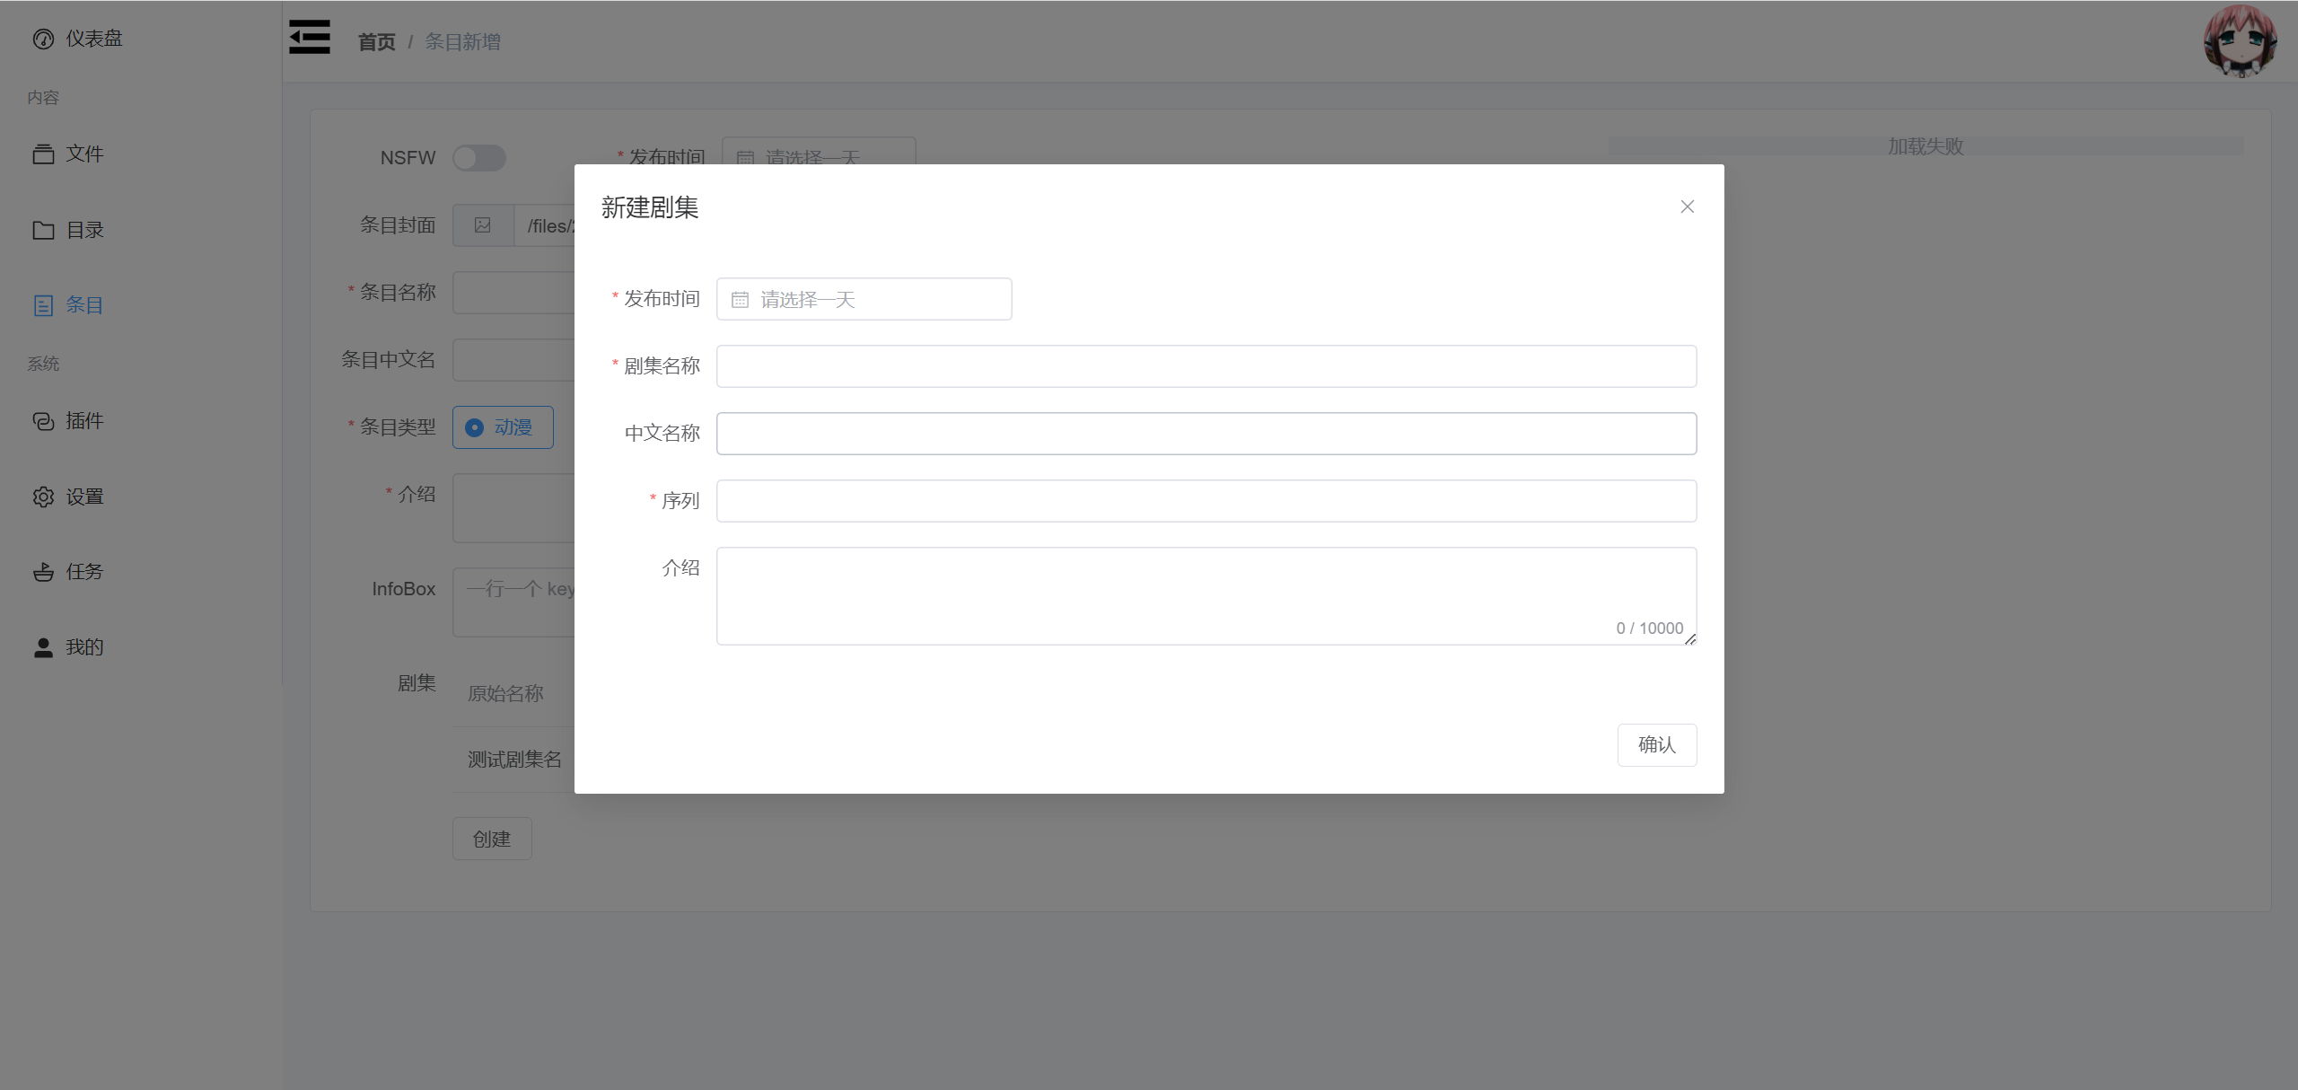Collapse the sidebar with hamburger icon
This screenshot has height=1090, width=2298.
309,37
